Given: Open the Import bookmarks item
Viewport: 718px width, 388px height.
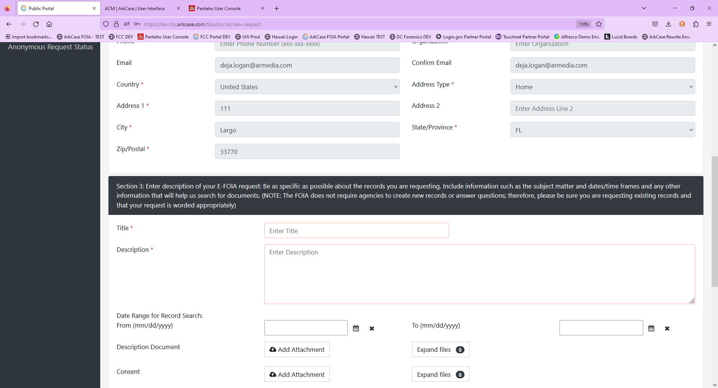Looking at the screenshot, I should [x=28, y=37].
